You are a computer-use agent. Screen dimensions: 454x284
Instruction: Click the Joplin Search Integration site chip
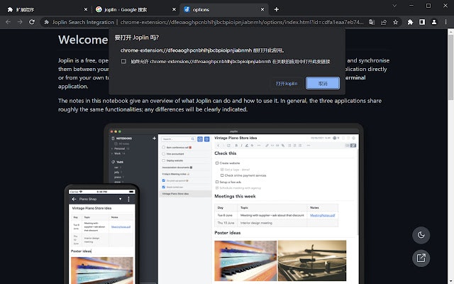[x=79, y=22]
